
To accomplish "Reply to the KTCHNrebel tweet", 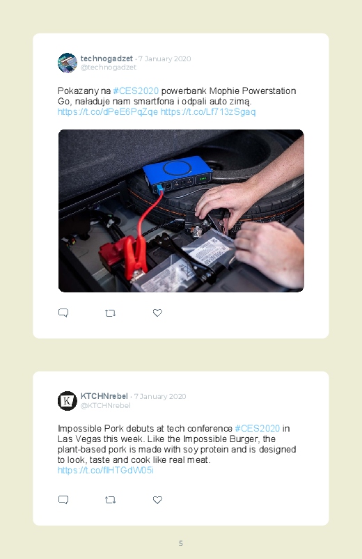I will click(63, 500).
